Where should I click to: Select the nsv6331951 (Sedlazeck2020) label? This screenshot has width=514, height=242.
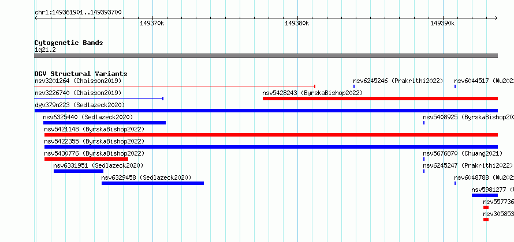(98, 165)
